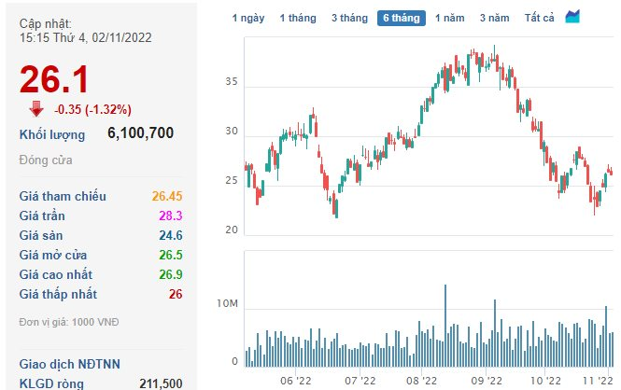The width and height of the screenshot is (621, 390).
Task: Switch to the 3 năm range
Action: point(495,18)
